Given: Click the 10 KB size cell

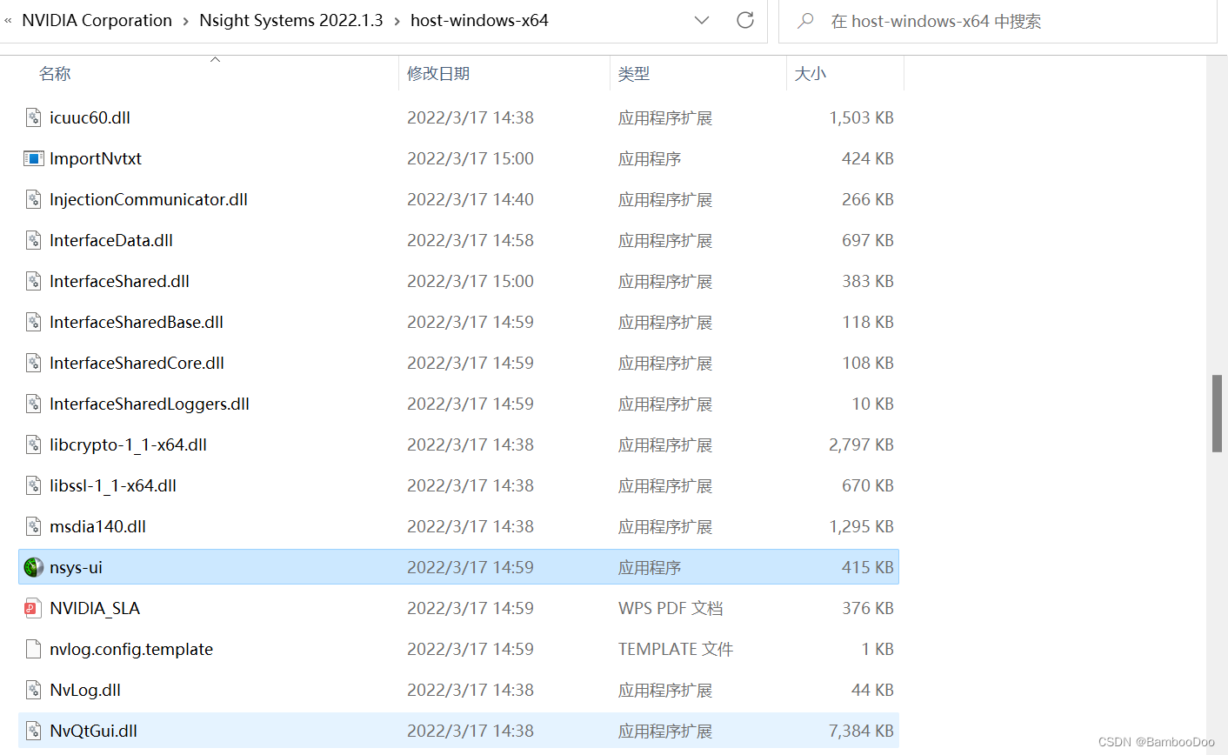Looking at the screenshot, I should tap(873, 404).
